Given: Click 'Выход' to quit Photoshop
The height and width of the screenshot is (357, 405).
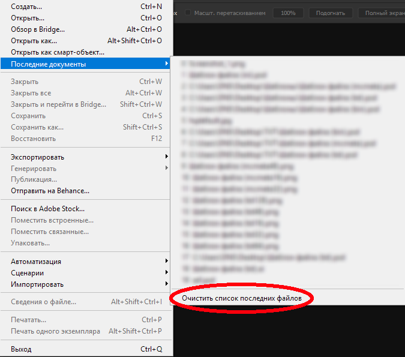Looking at the screenshot, I should coord(85,349).
